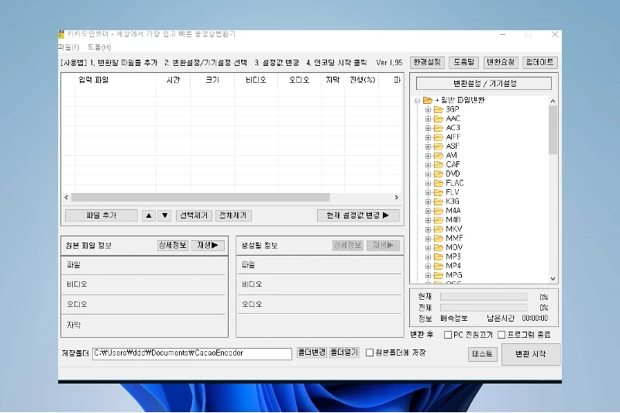Viewport: 620px width, 413px height.
Task: Click the 폴더열기 button
Action: click(344, 352)
